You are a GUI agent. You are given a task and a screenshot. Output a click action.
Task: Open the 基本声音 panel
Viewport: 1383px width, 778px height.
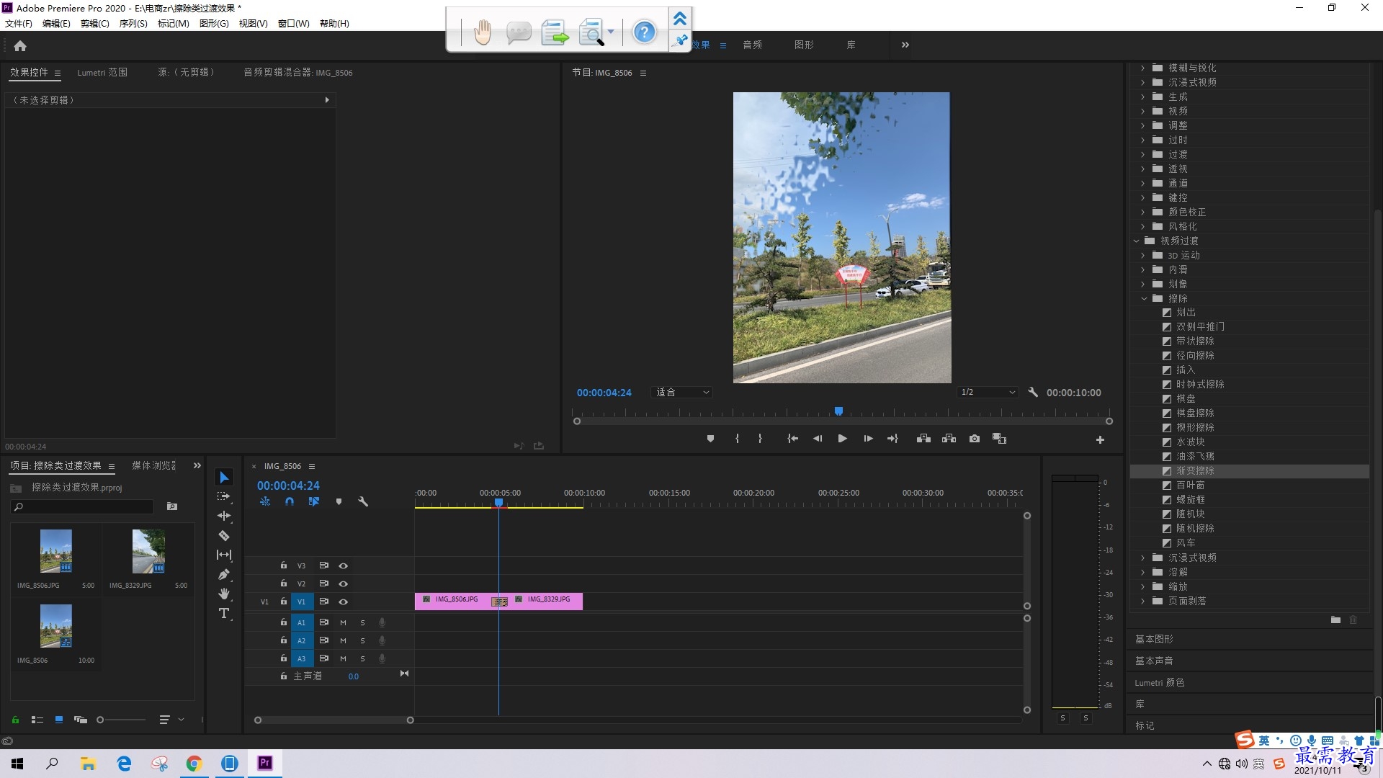[x=1154, y=661]
